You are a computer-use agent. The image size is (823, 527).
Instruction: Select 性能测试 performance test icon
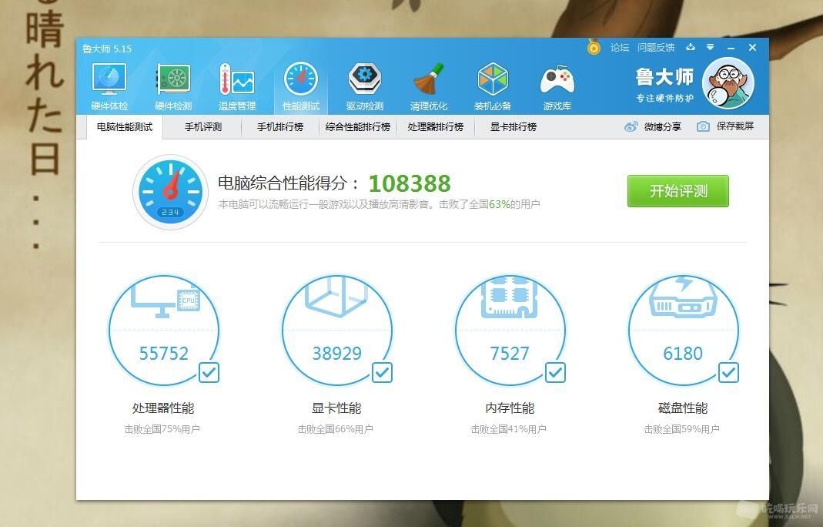[x=301, y=87]
